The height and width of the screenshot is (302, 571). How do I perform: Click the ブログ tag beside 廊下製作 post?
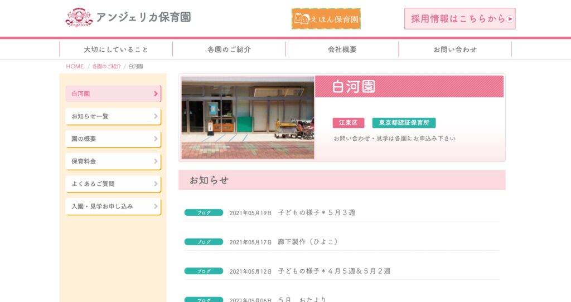click(x=204, y=242)
